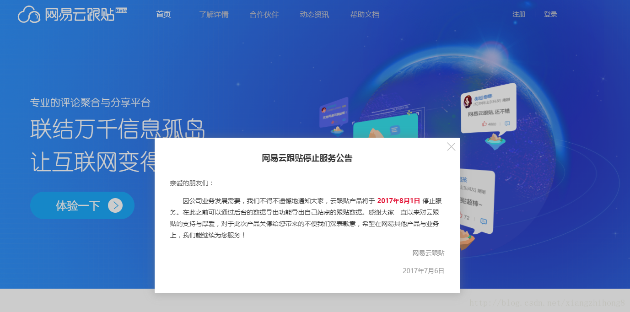Close the service shutdown announcement dialog
Image resolution: width=630 pixels, height=312 pixels.
tap(451, 147)
